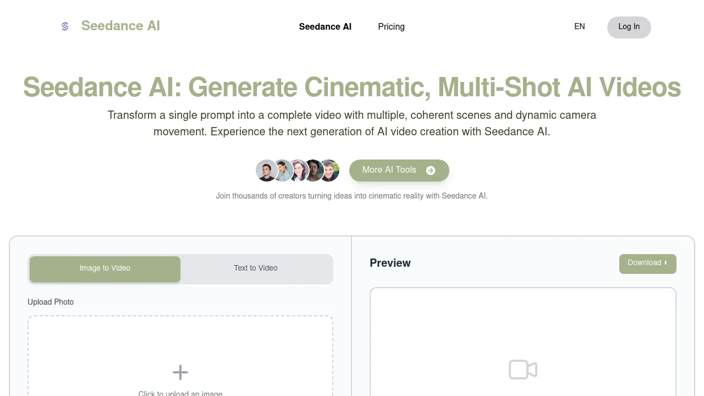Click the Seedance AI logo icon

[x=65, y=26]
